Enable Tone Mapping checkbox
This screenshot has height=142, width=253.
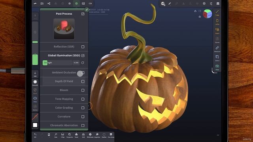coord(83,99)
